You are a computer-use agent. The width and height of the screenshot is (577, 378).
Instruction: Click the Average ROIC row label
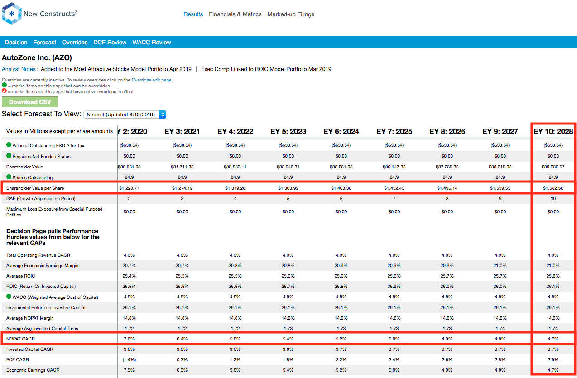pyautogui.click(x=20, y=276)
